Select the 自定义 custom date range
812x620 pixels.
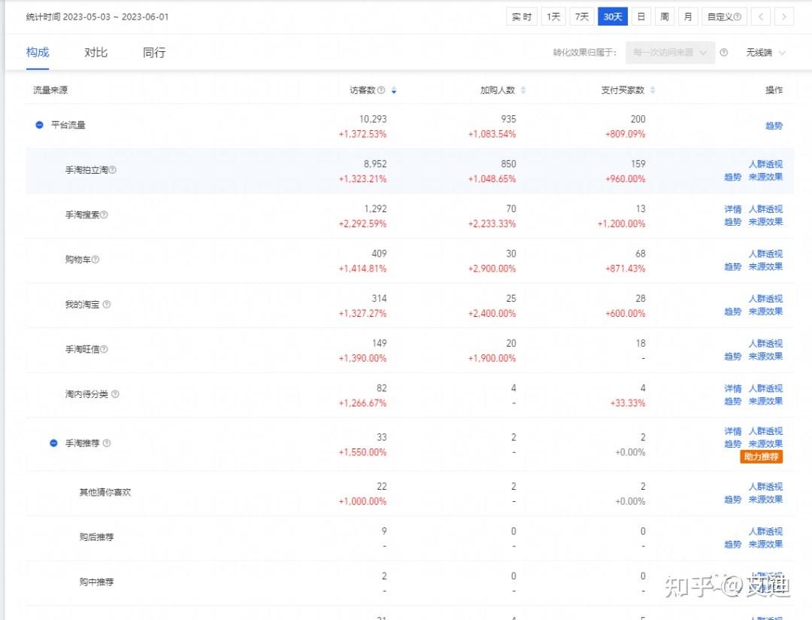[x=725, y=17]
